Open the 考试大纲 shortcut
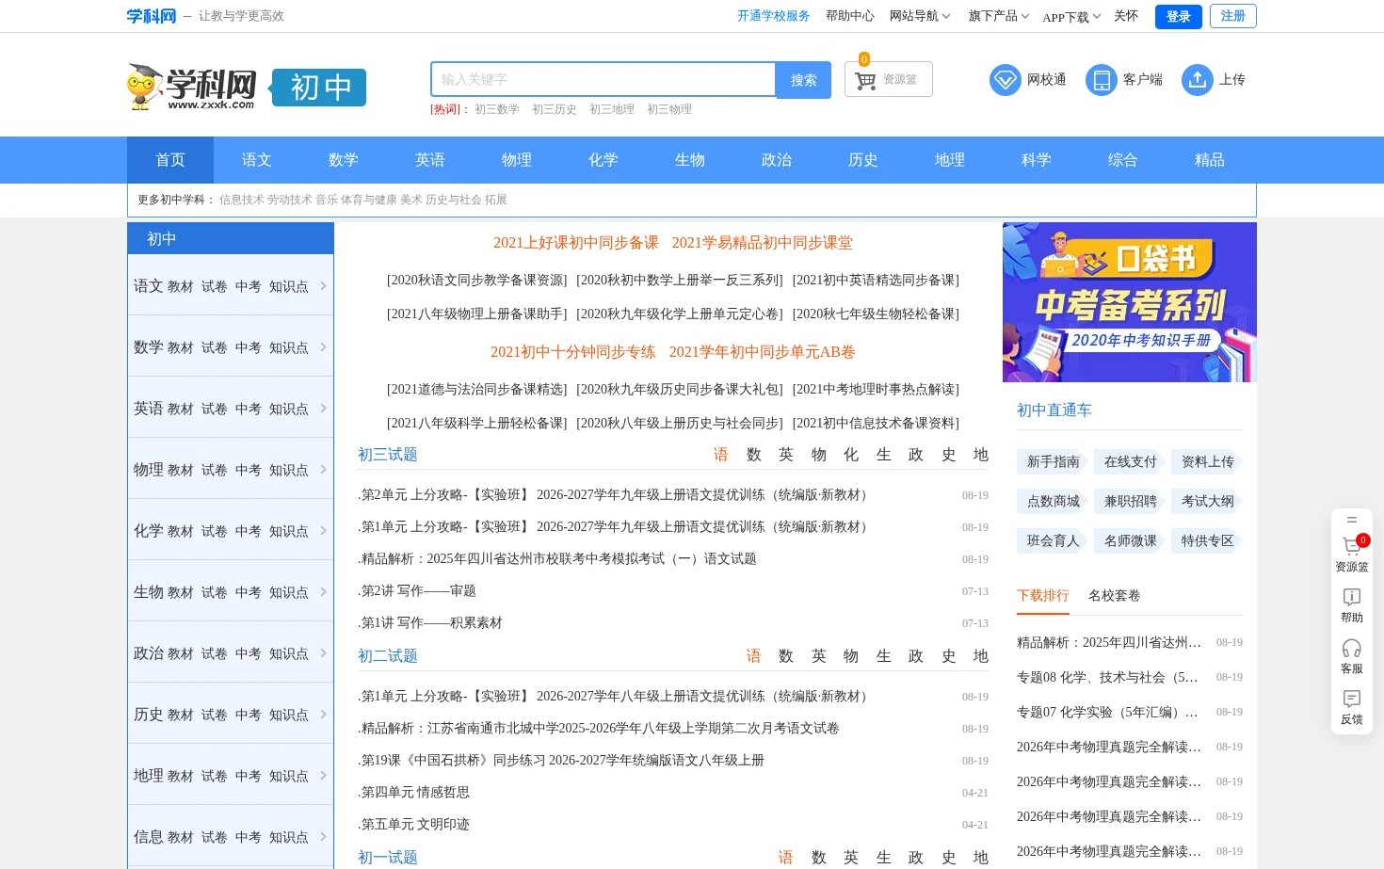 pos(1208,501)
